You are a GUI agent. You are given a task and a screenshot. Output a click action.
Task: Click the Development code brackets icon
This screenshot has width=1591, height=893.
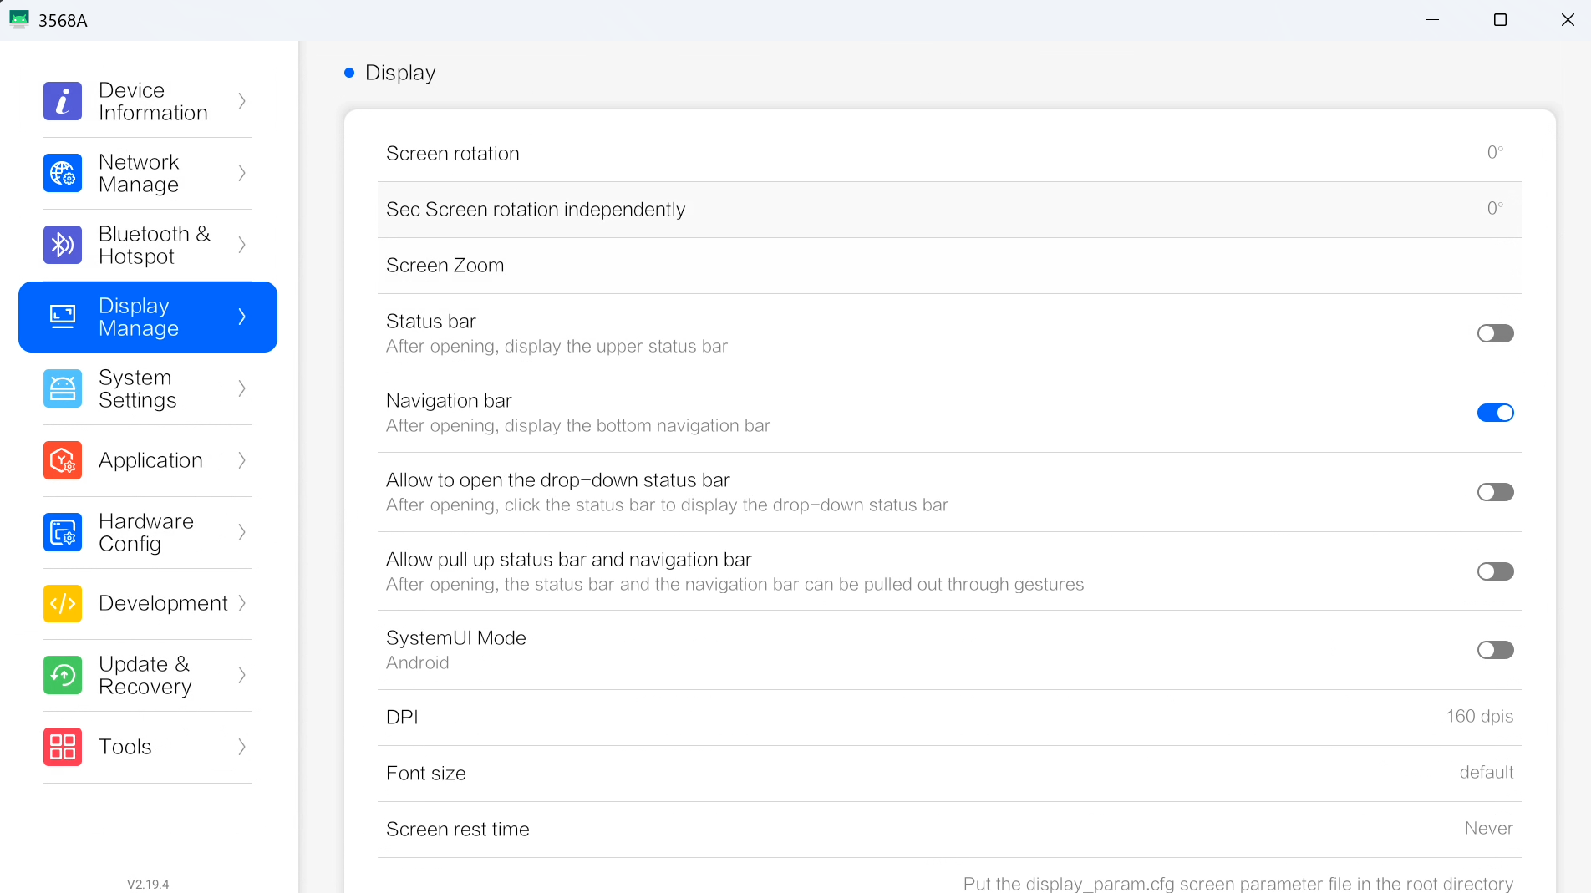click(x=63, y=603)
